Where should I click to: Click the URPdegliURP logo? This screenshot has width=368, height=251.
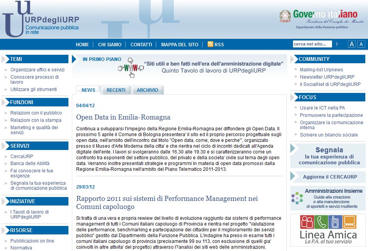click(41, 19)
